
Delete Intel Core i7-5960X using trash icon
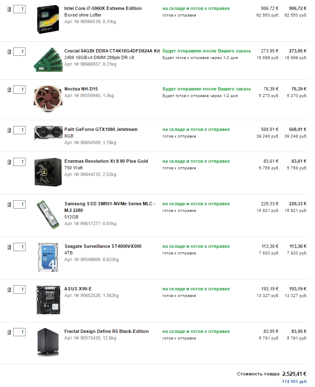pyautogui.click(x=9, y=9)
